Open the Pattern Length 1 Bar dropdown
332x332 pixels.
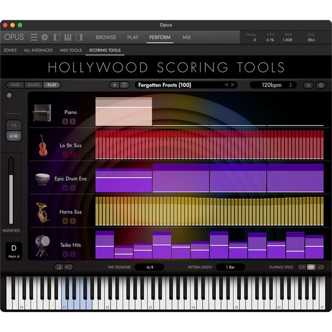tap(230, 267)
